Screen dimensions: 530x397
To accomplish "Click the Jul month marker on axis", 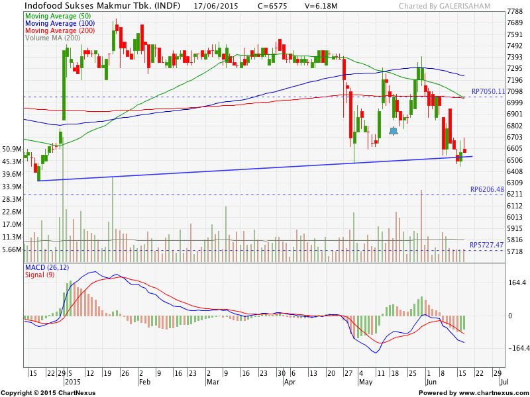I will 504,382.
